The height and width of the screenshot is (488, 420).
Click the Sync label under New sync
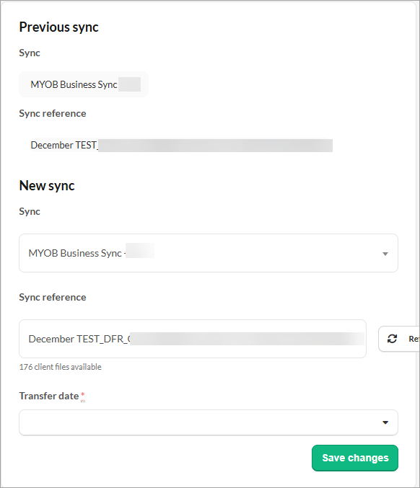click(x=30, y=212)
